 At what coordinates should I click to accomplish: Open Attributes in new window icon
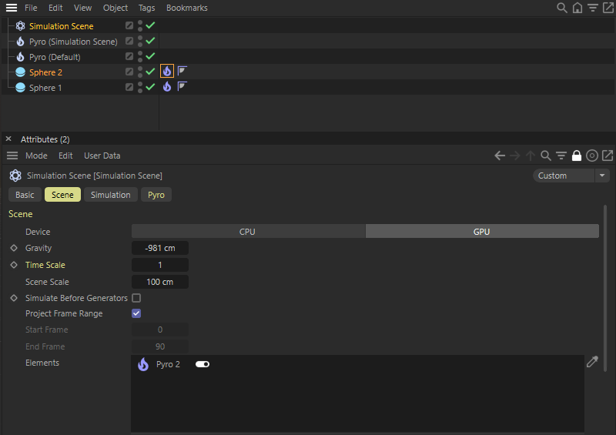click(608, 156)
